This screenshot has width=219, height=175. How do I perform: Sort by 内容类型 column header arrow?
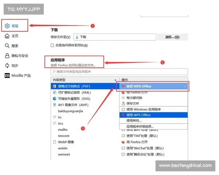coord(116,79)
